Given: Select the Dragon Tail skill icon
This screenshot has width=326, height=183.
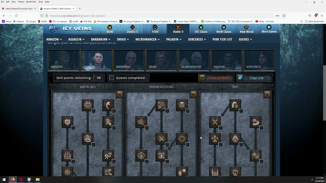Looking at the screenshot, I should (x=108, y=155).
